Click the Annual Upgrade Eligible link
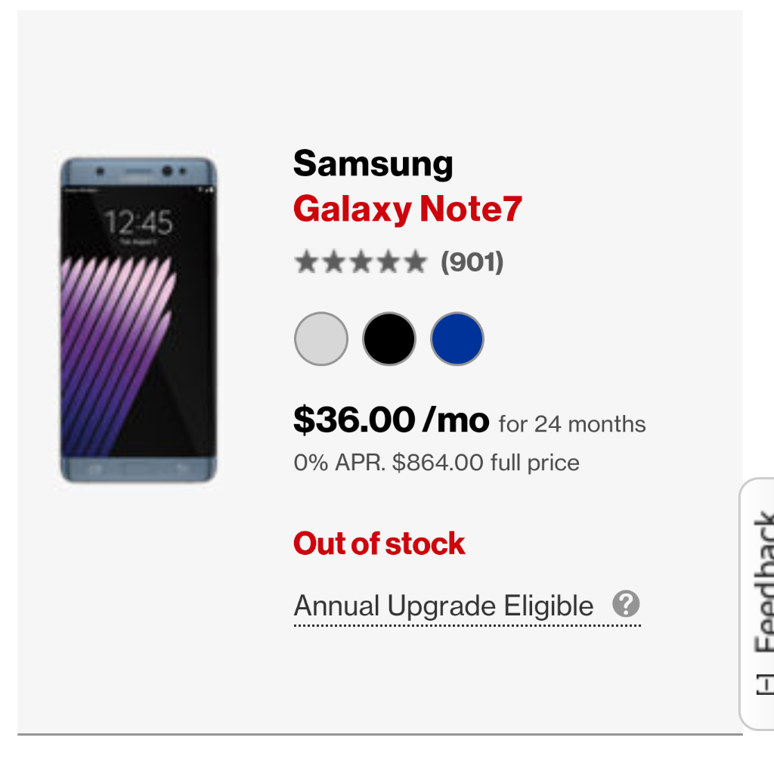This screenshot has width=774, height=781. click(444, 606)
